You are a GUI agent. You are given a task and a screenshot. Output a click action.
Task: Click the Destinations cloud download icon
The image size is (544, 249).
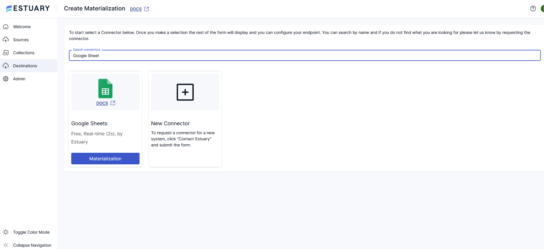(x=6, y=66)
